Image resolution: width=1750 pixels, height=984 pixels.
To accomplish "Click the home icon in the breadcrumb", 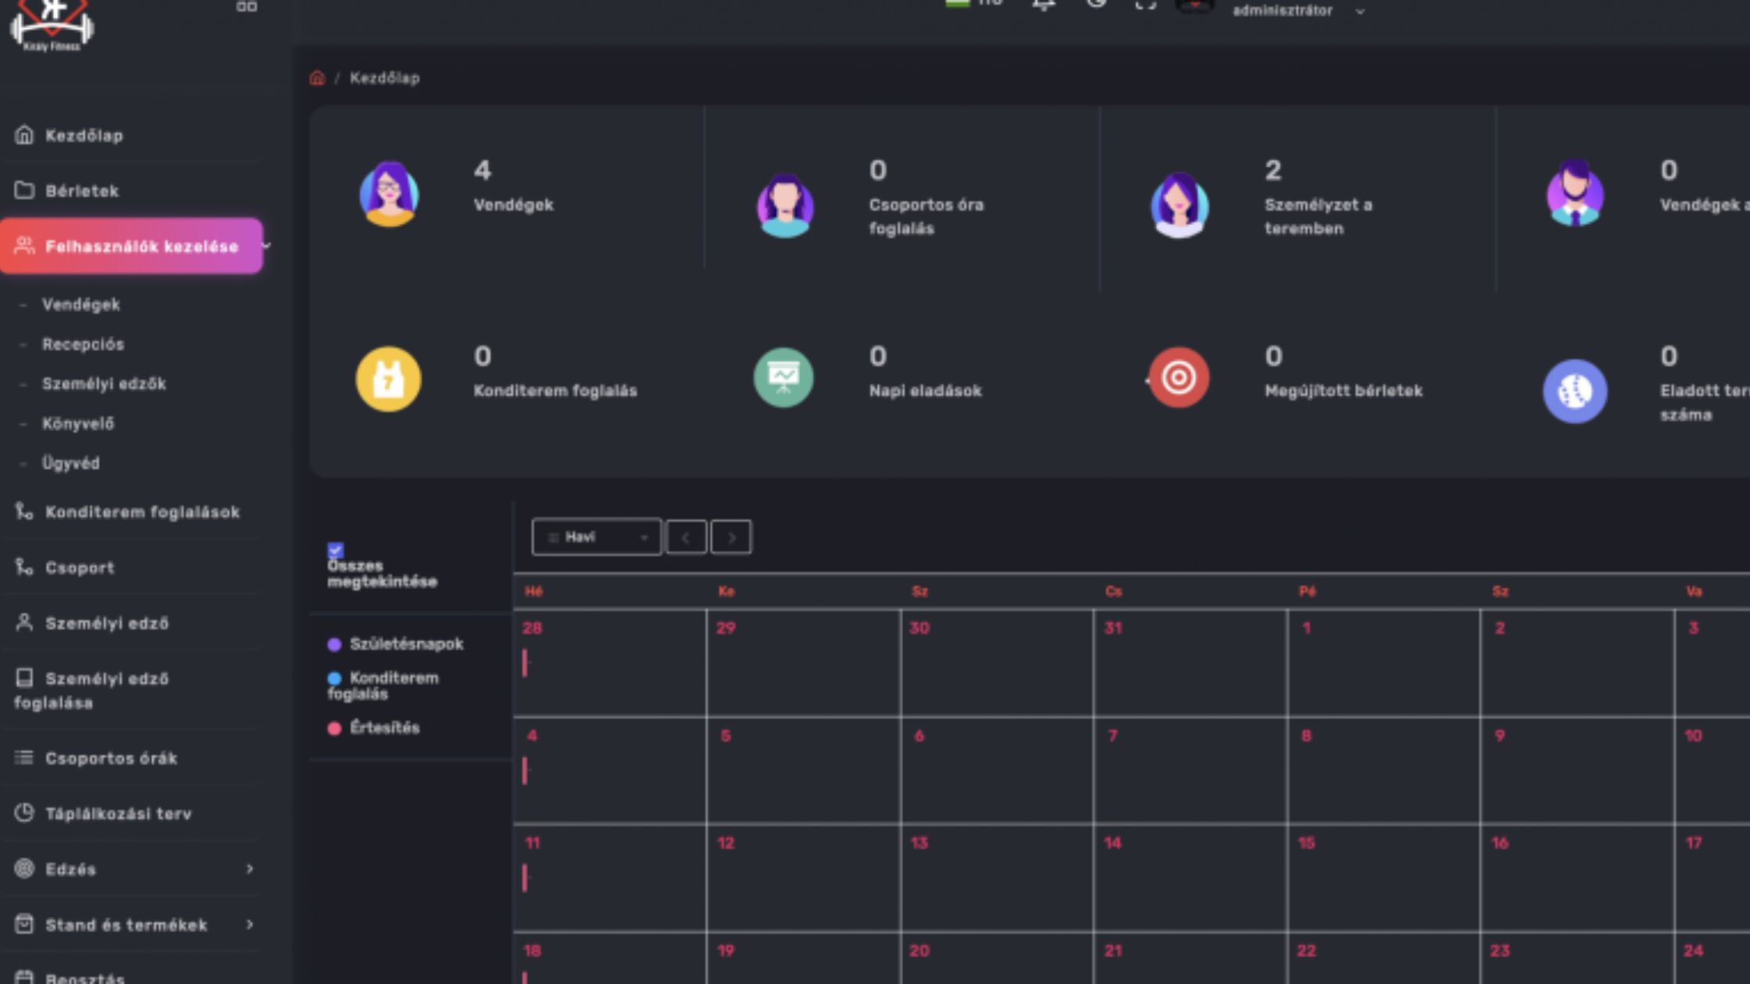I will coord(316,78).
